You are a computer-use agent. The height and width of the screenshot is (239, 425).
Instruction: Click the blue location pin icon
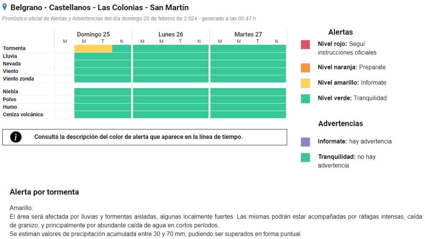[5, 7]
